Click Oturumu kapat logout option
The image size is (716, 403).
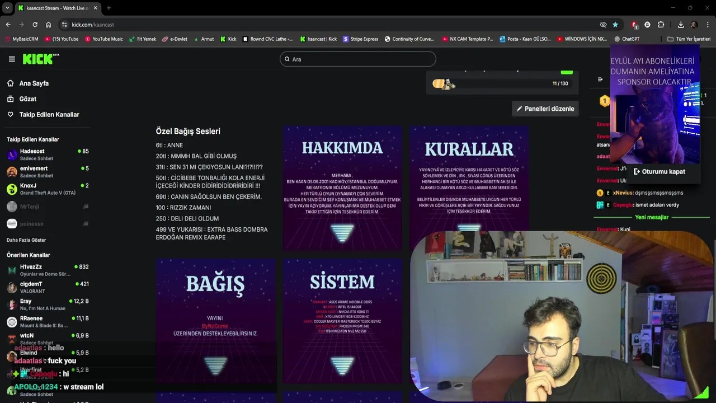[x=660, y=172]
